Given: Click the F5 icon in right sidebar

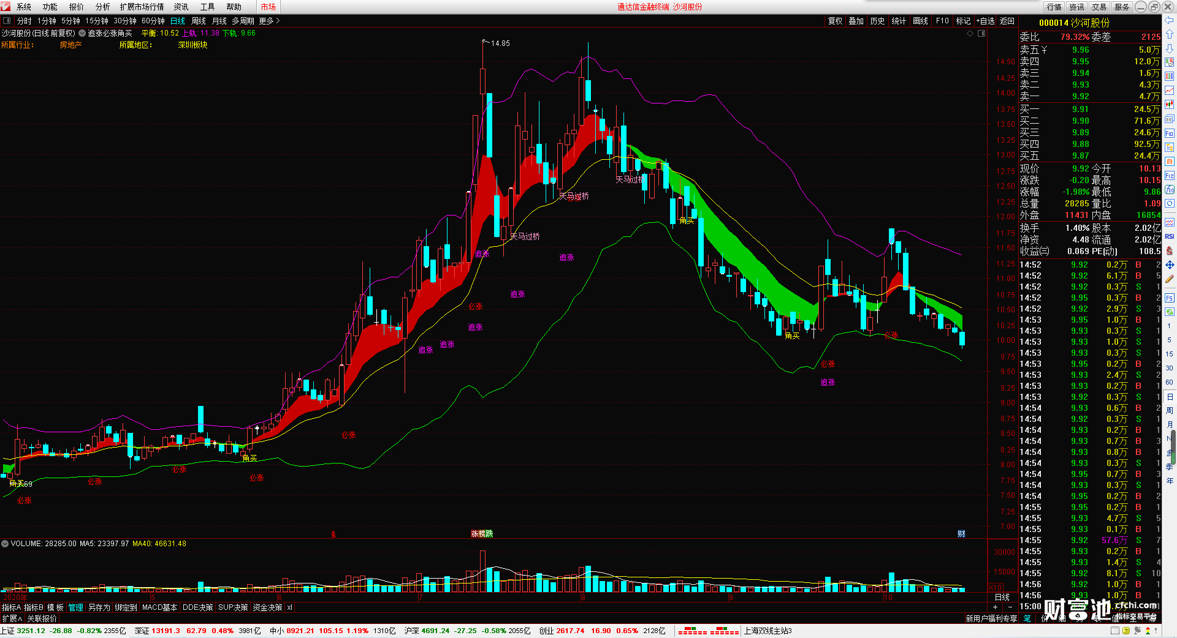Looking at the screenshot, I should coord(1170,298).
